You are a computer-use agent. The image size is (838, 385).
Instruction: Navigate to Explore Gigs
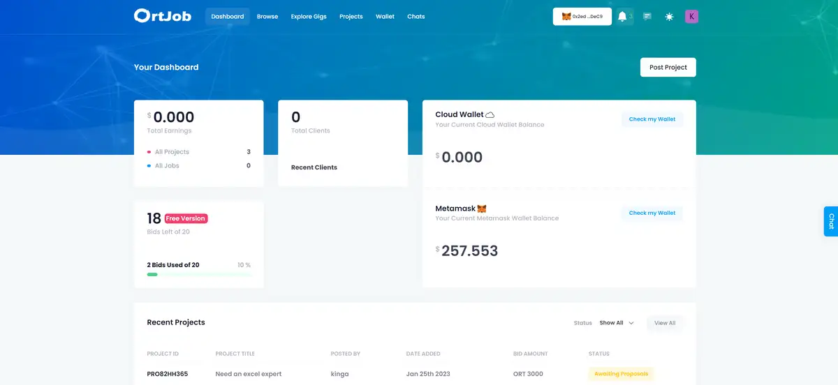coord(309,17)
